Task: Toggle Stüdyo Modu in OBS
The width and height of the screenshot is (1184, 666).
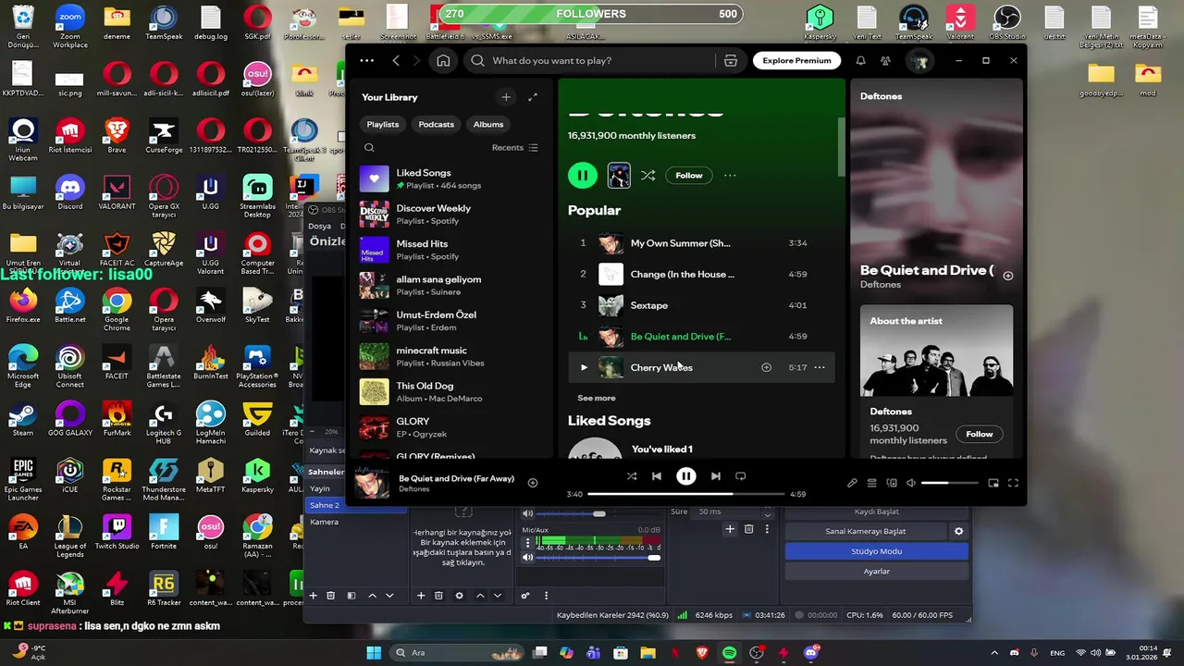Action: point(877,551)
